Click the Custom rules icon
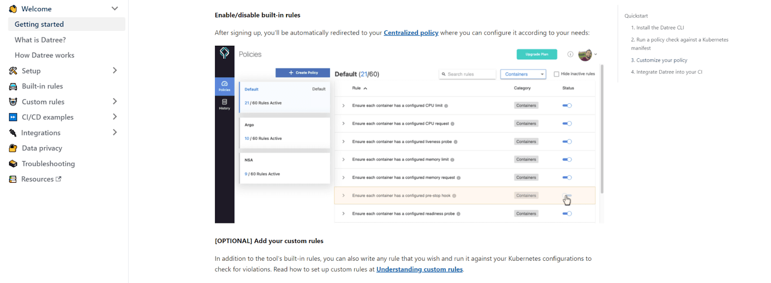 tap(13, 102)
